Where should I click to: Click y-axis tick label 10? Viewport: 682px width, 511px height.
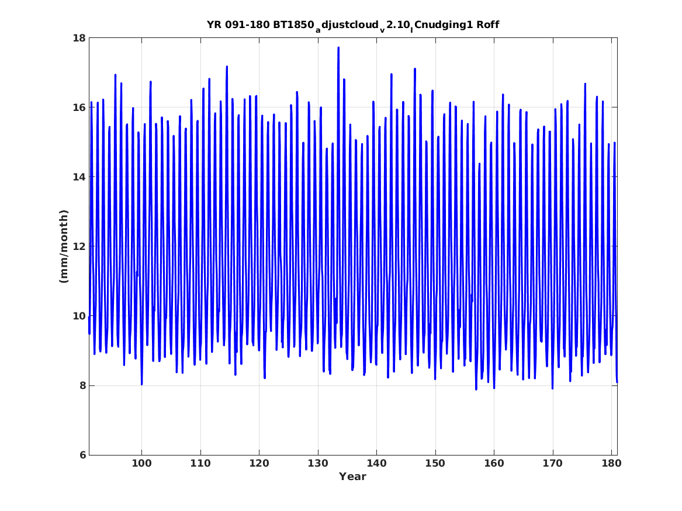click(79, 316)
